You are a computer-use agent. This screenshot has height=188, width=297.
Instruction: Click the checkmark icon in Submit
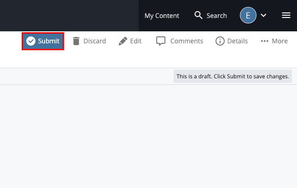tap(31, 41)
